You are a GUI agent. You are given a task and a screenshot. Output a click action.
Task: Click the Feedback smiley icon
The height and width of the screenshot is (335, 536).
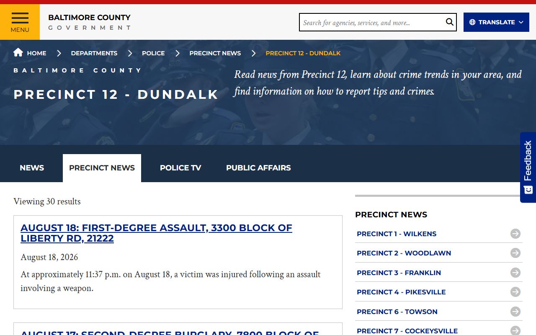tap(528, 190)
